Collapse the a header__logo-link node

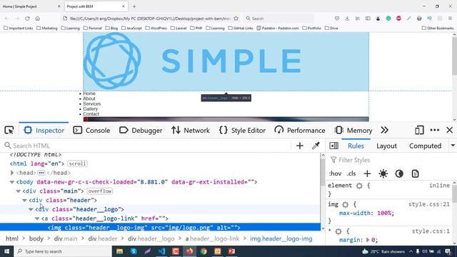pyautogui.click(x=37, y=218)
